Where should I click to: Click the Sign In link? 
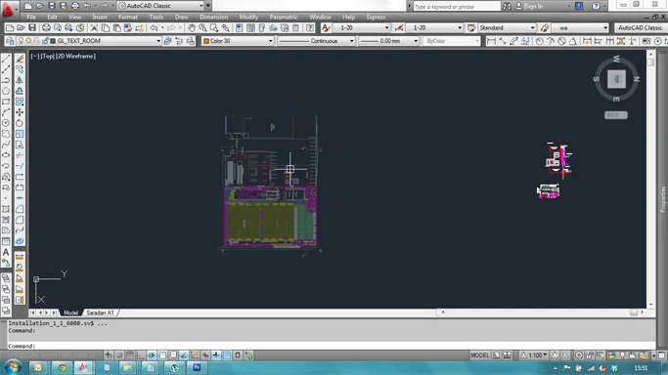(534, 6)
